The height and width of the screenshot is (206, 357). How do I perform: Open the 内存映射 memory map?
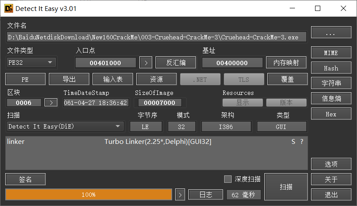[x=286, y=63]
